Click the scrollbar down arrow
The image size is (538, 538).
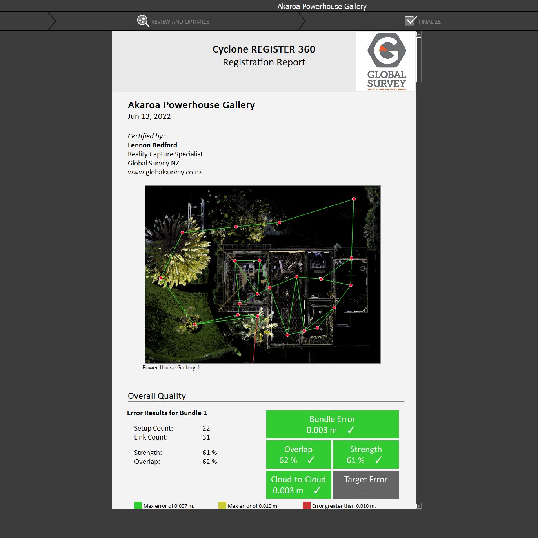click(419, 506)
